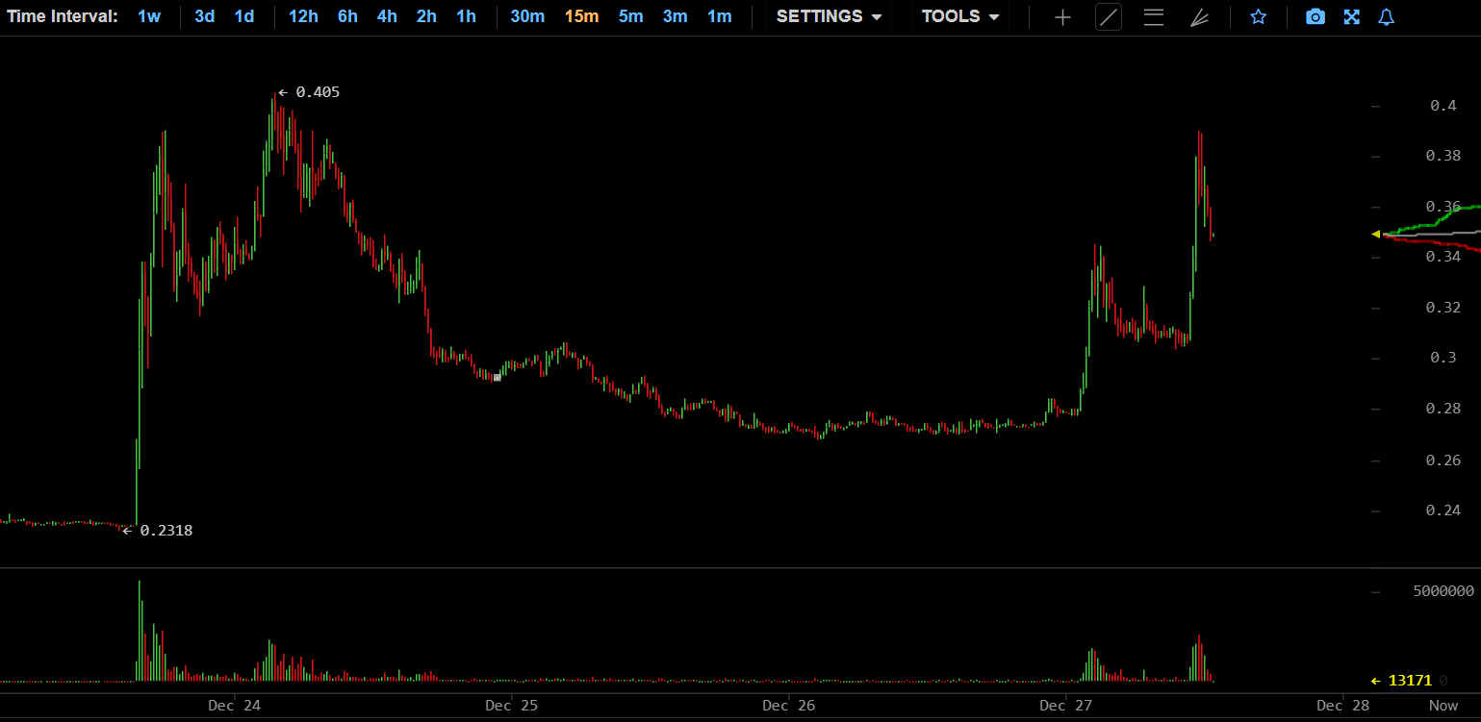Expand the TOOLS dropdown menu
Viewport: 1481px width, 722px height.
[959, 16]
